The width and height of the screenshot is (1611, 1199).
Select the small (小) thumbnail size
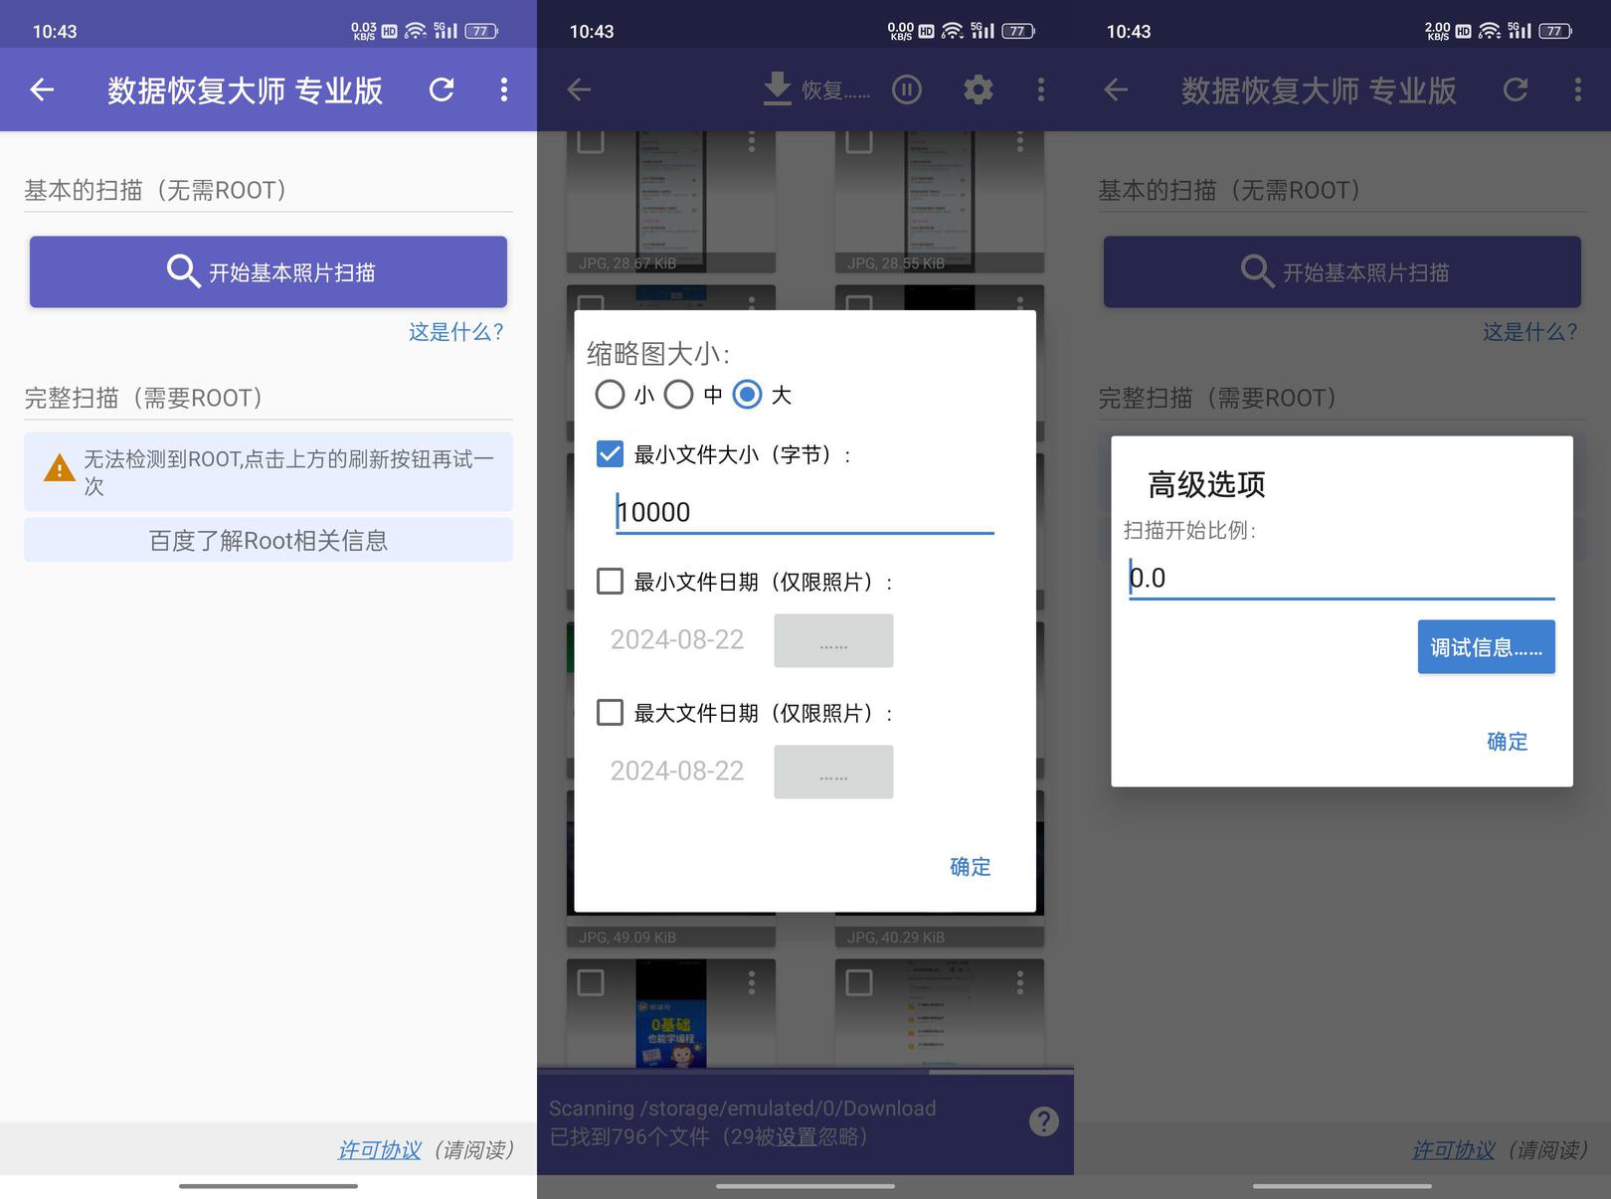tap(611, 395)
